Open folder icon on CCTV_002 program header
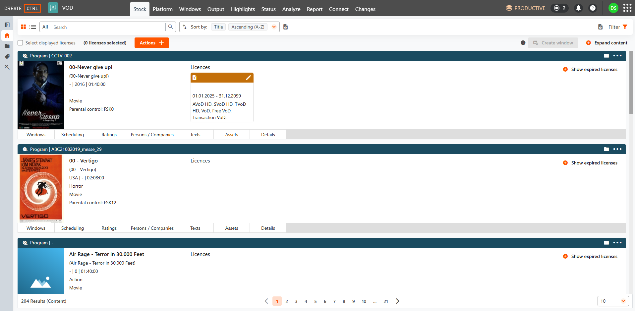This screenshot has width=635, height=311. 606,56
